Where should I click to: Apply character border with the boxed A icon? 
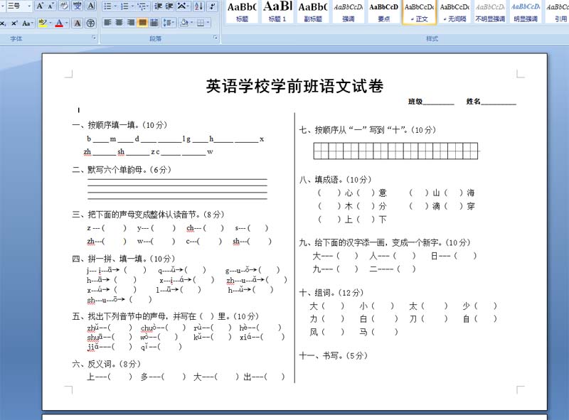point(91,6)
